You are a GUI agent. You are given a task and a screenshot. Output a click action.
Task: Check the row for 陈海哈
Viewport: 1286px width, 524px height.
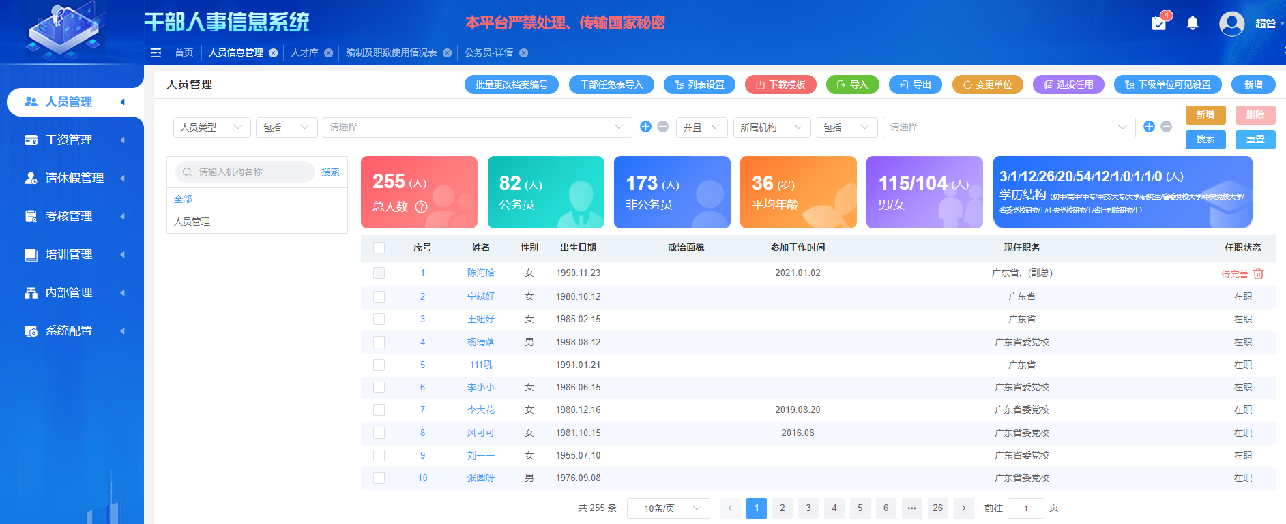tap(379, 273)
